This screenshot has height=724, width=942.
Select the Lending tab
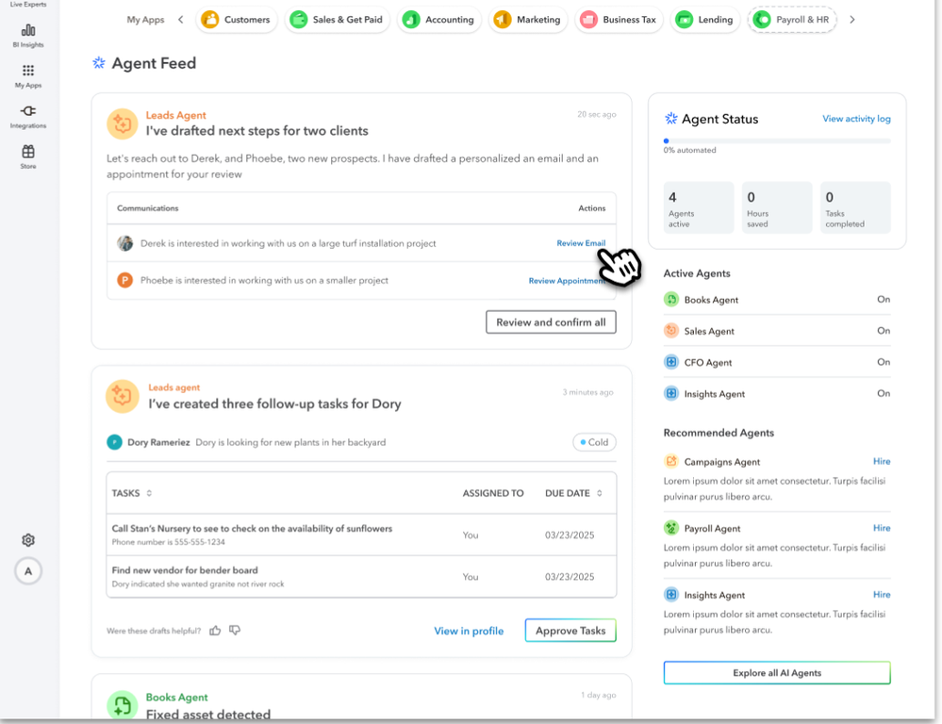click(x=704, y=19)
